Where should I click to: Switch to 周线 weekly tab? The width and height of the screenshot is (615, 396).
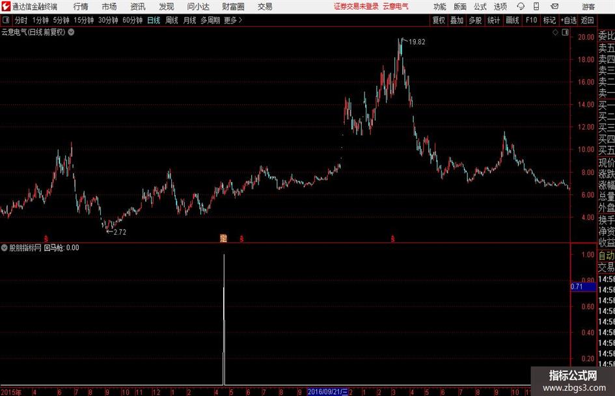[172, 20]
